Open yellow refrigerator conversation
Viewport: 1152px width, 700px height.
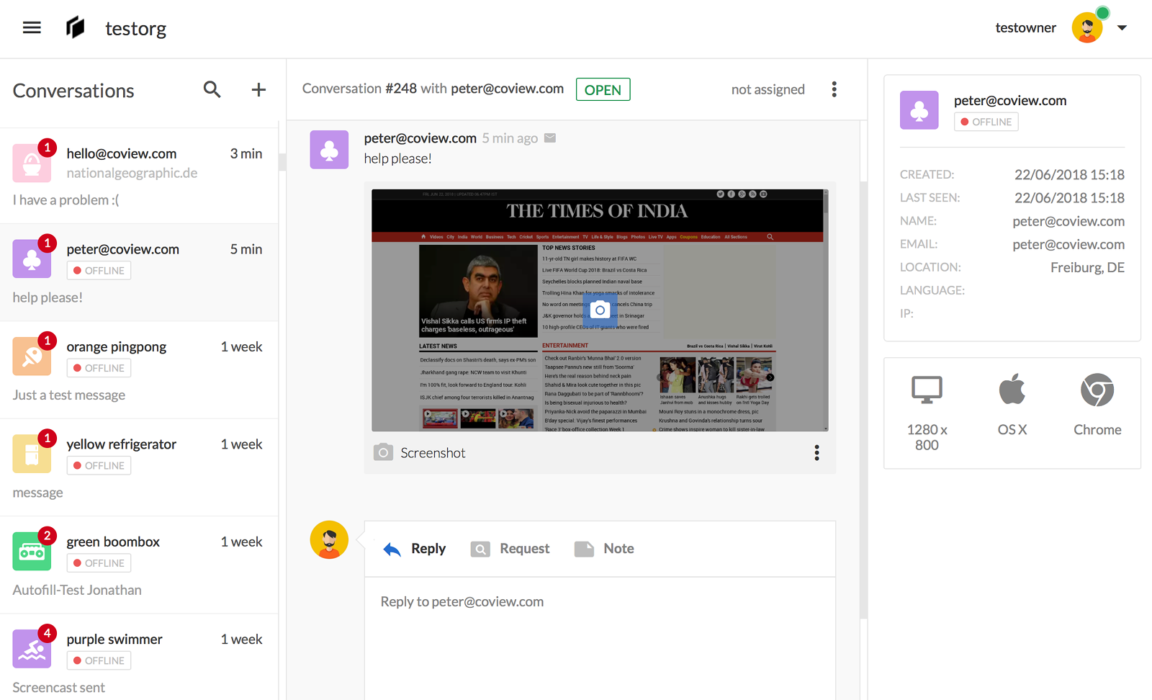tap(139, 467)
